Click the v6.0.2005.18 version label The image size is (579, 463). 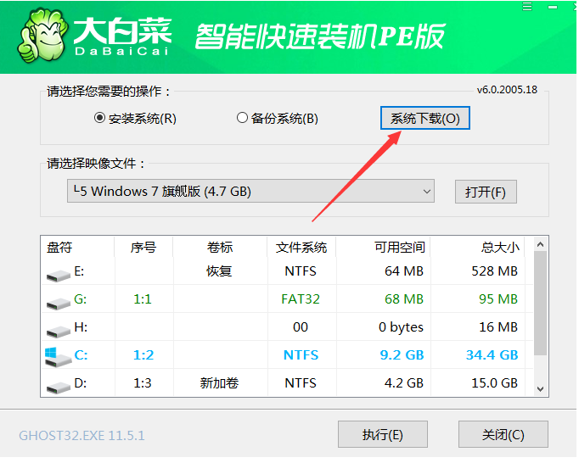pyautogui.click(x=507, y=90)
